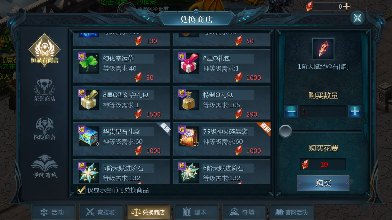Click the 购买 button
Screen dimensions: 392x220
323,183
